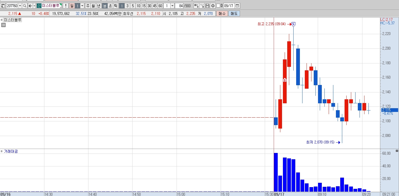Click the 매수 buy button

(222, 13)
